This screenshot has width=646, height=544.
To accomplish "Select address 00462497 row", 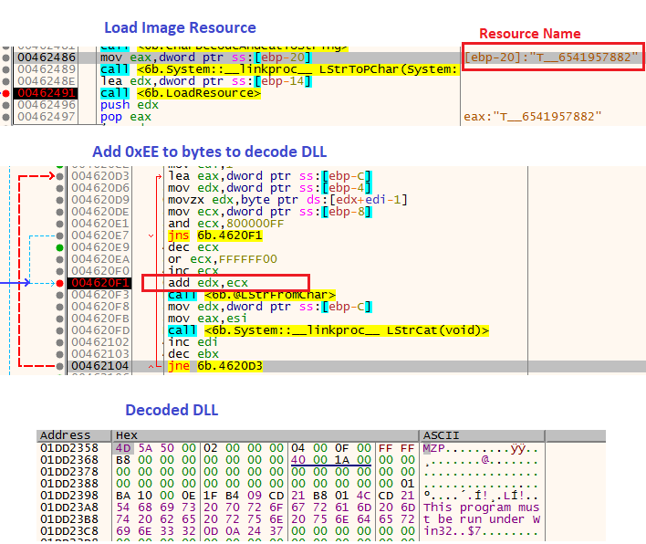I will (x=47, y=117).
